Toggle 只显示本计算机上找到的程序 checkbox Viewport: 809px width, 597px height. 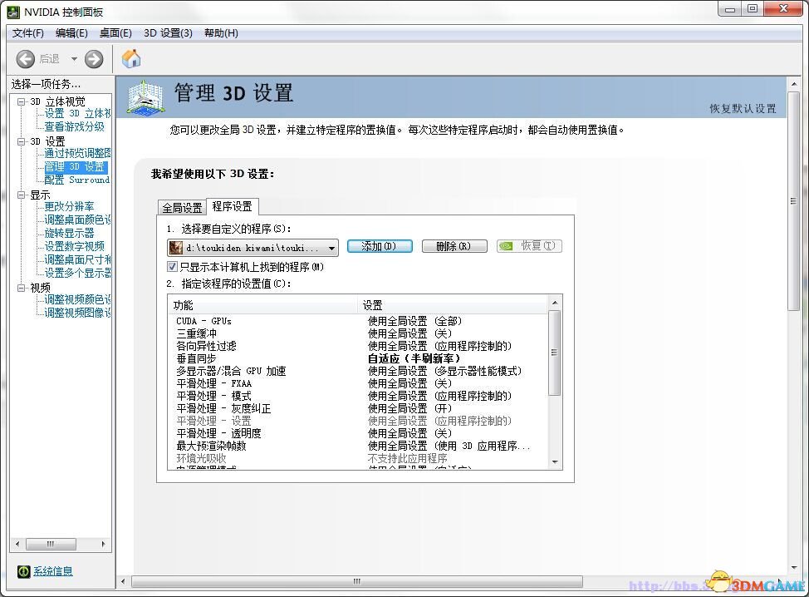click(172, 267)
